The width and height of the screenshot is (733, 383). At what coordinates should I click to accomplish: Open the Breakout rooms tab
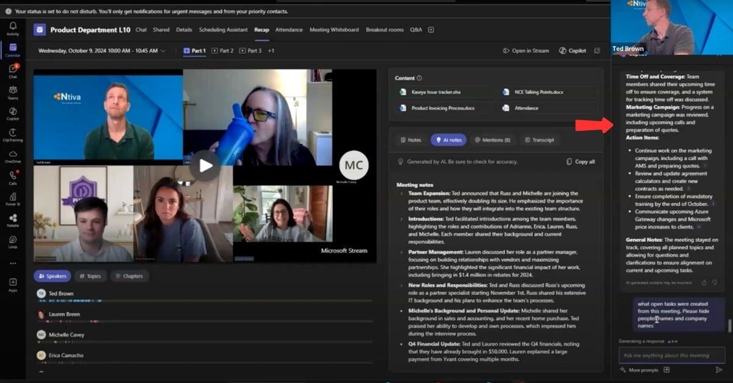tap(385, 29)
